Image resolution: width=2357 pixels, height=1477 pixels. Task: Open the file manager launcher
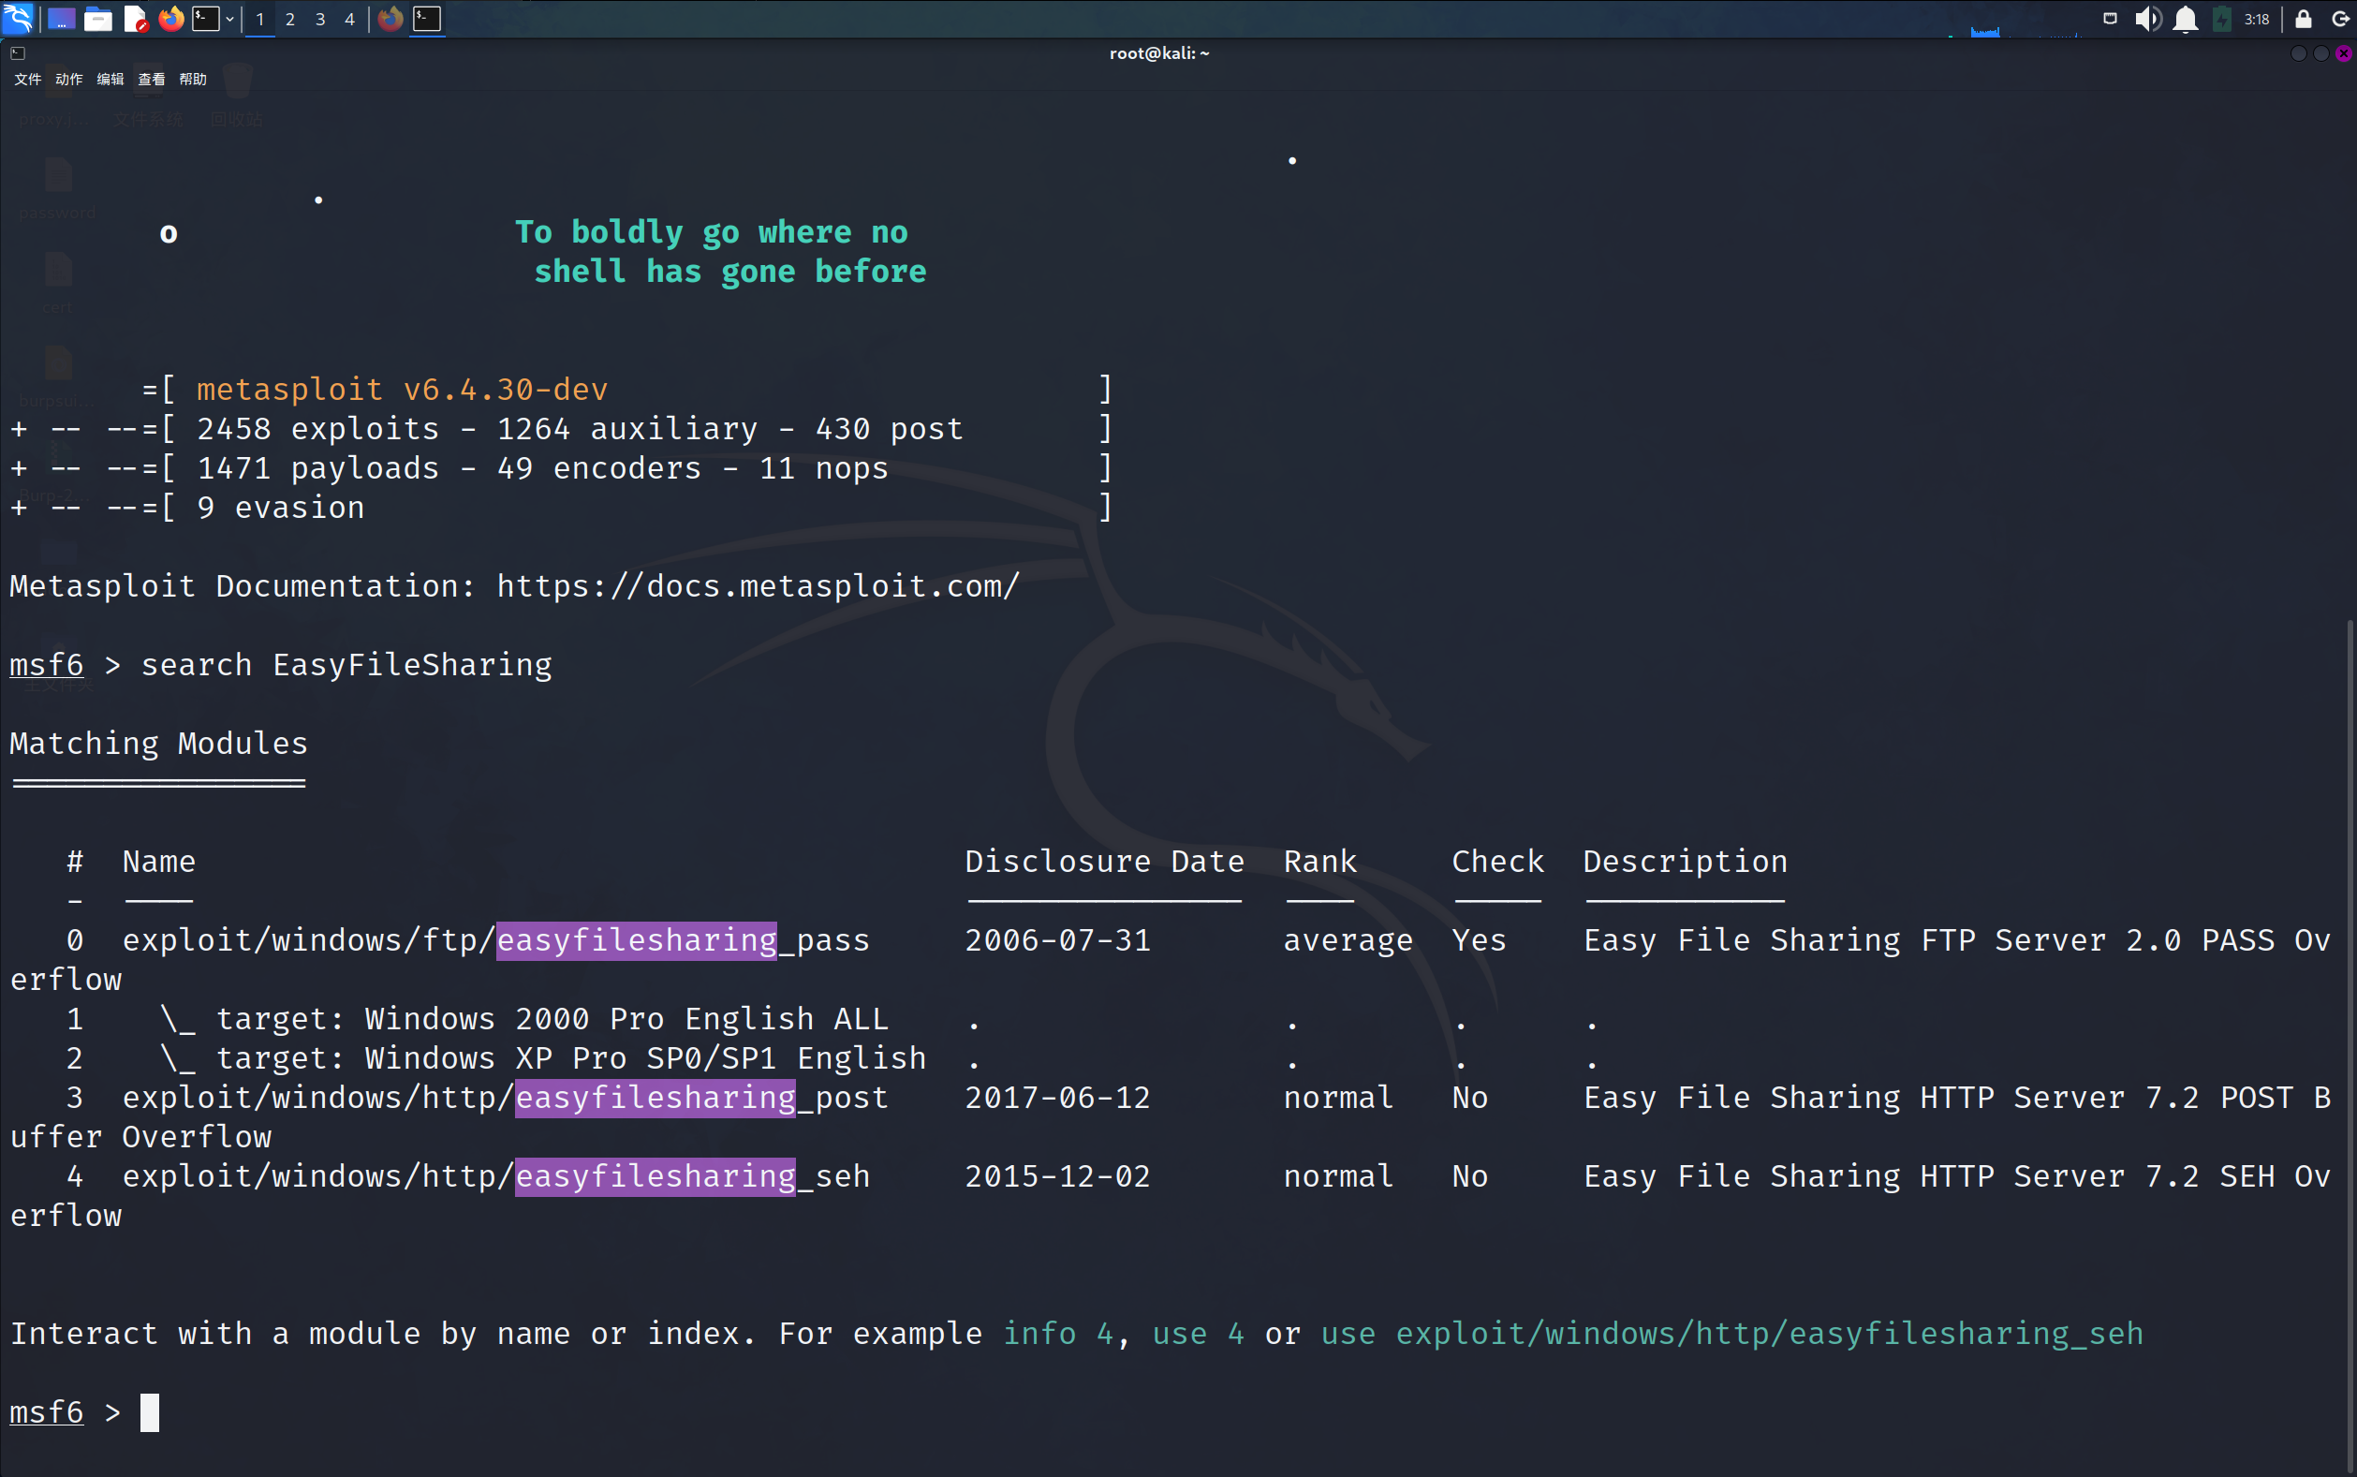coord(97,19)
